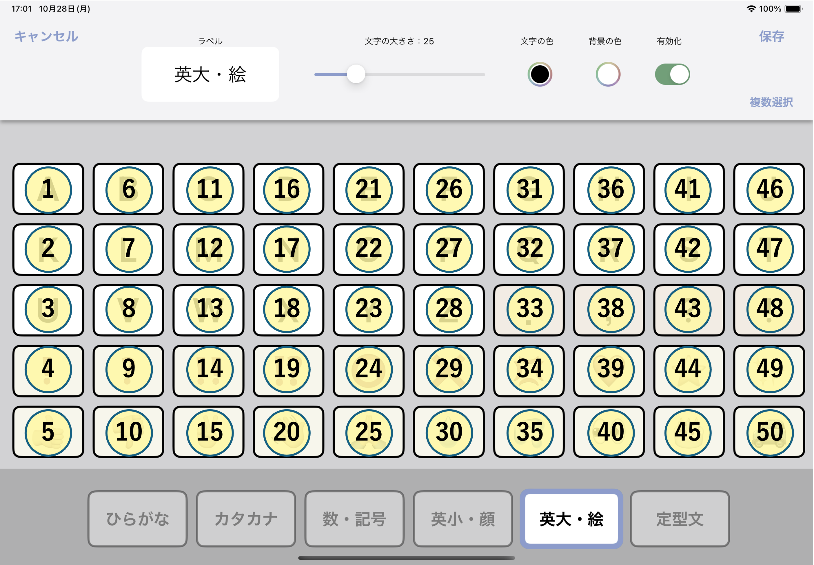Disable the 有効化 toggle switch
This screenshot has height=565, width=814.
click(672, 74)
